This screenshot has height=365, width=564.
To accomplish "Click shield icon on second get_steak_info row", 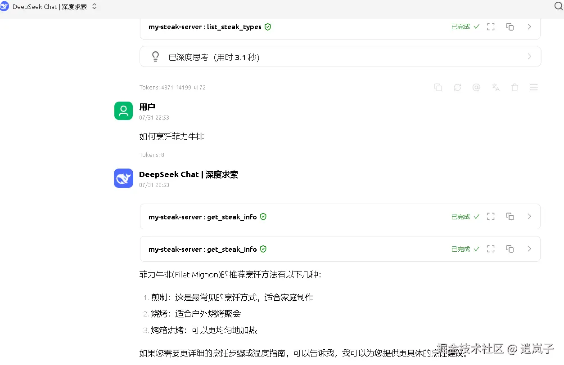I will 263,249.
